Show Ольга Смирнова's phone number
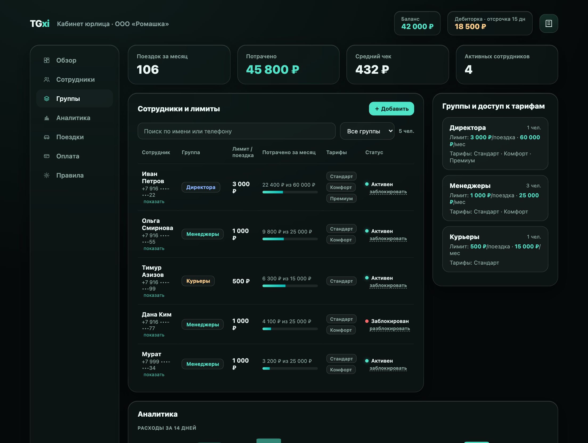 click(154, 248)
